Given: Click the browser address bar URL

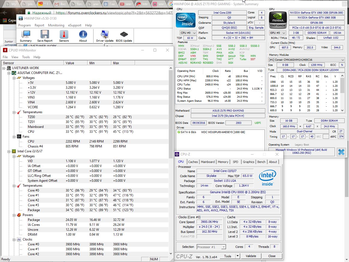Looking at the screenshot, I should coord(114,13).
